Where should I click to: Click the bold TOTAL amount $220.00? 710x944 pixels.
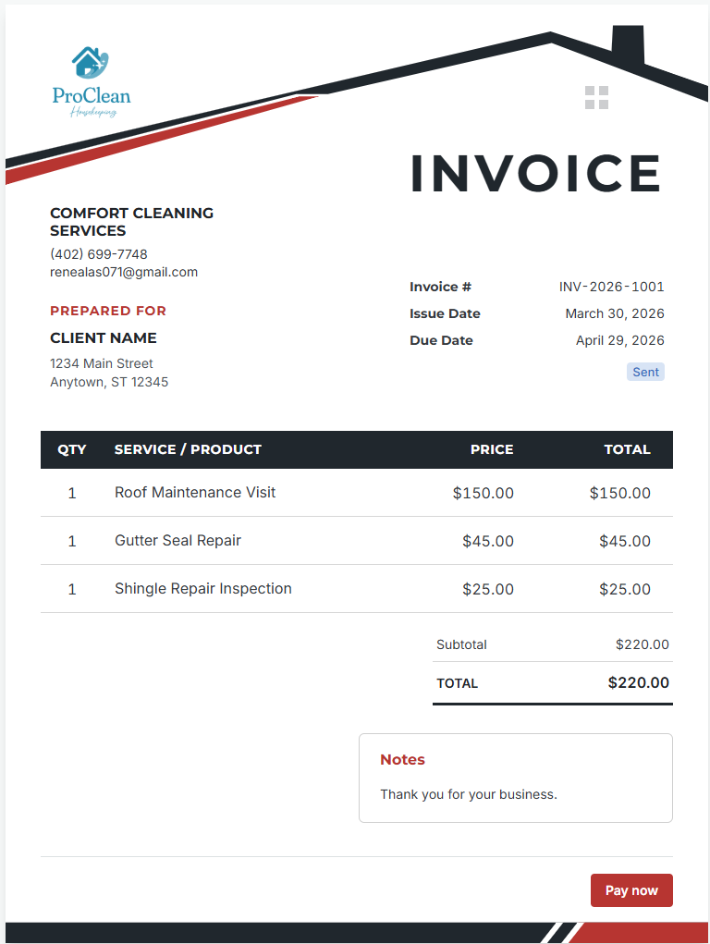point(638,682)
